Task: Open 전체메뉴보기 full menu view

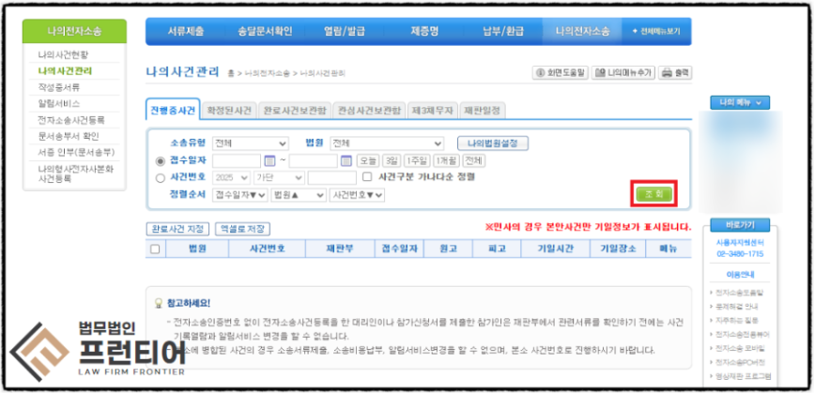Action: point(655,31)
